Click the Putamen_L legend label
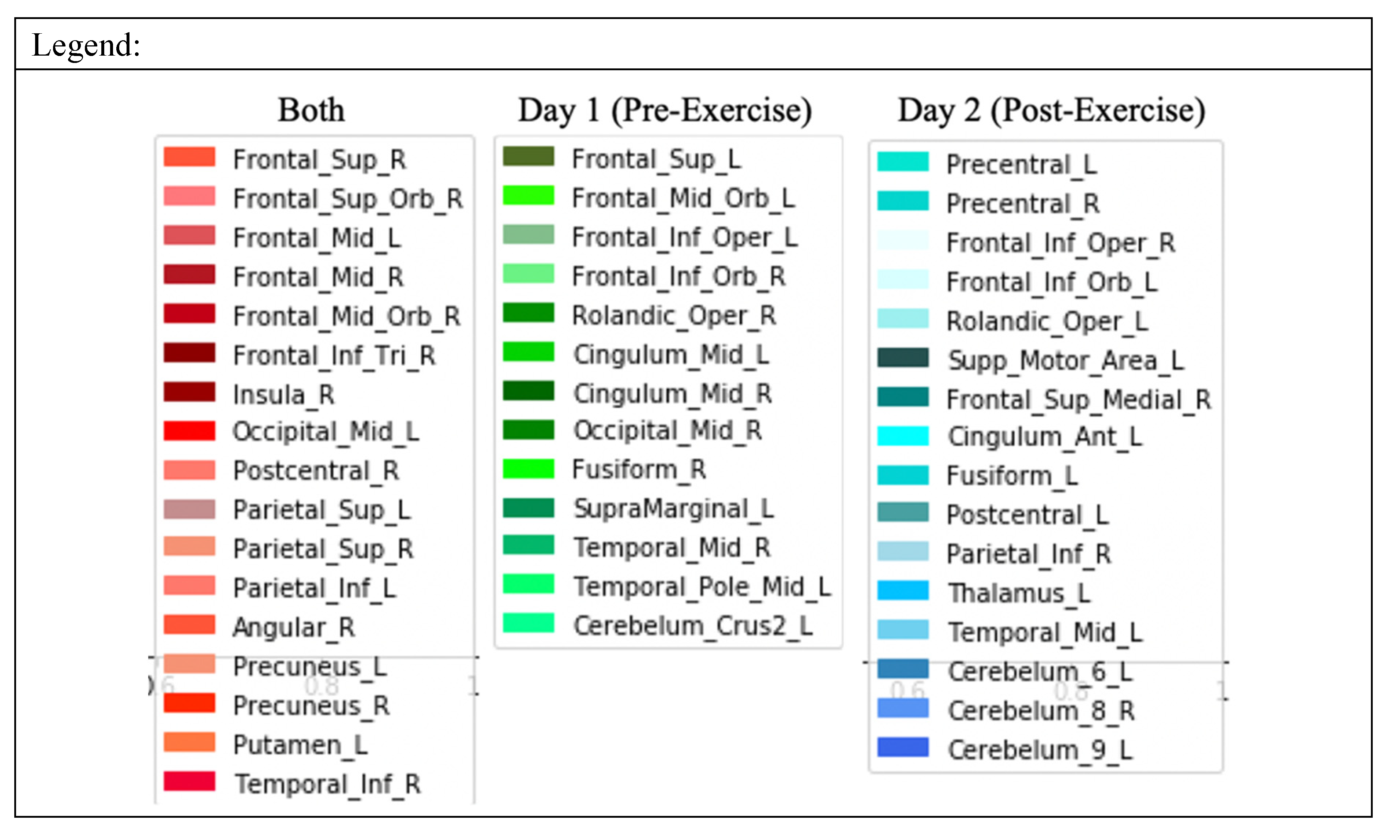Screen dimensions: 1387x832 coord(300,745)
